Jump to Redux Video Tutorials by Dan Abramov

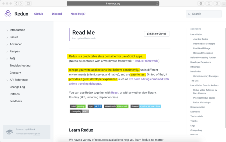point(205,92)
